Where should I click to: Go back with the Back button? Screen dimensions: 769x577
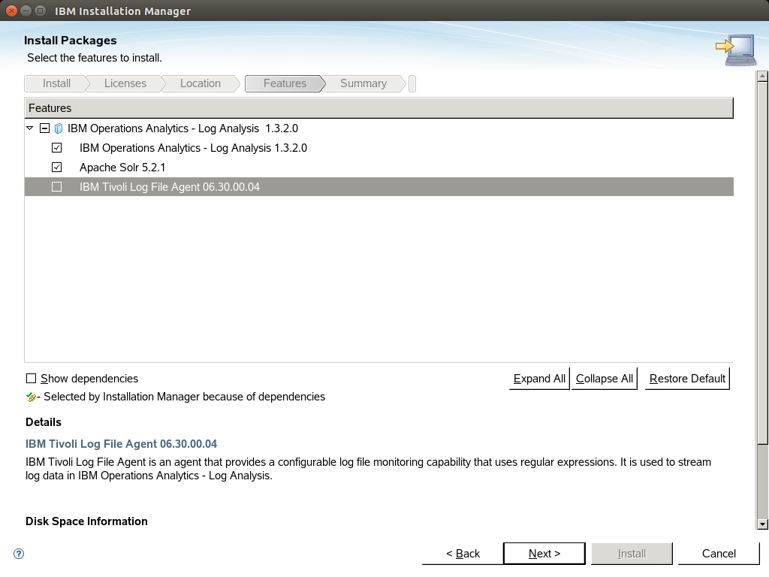coord(463,554)
